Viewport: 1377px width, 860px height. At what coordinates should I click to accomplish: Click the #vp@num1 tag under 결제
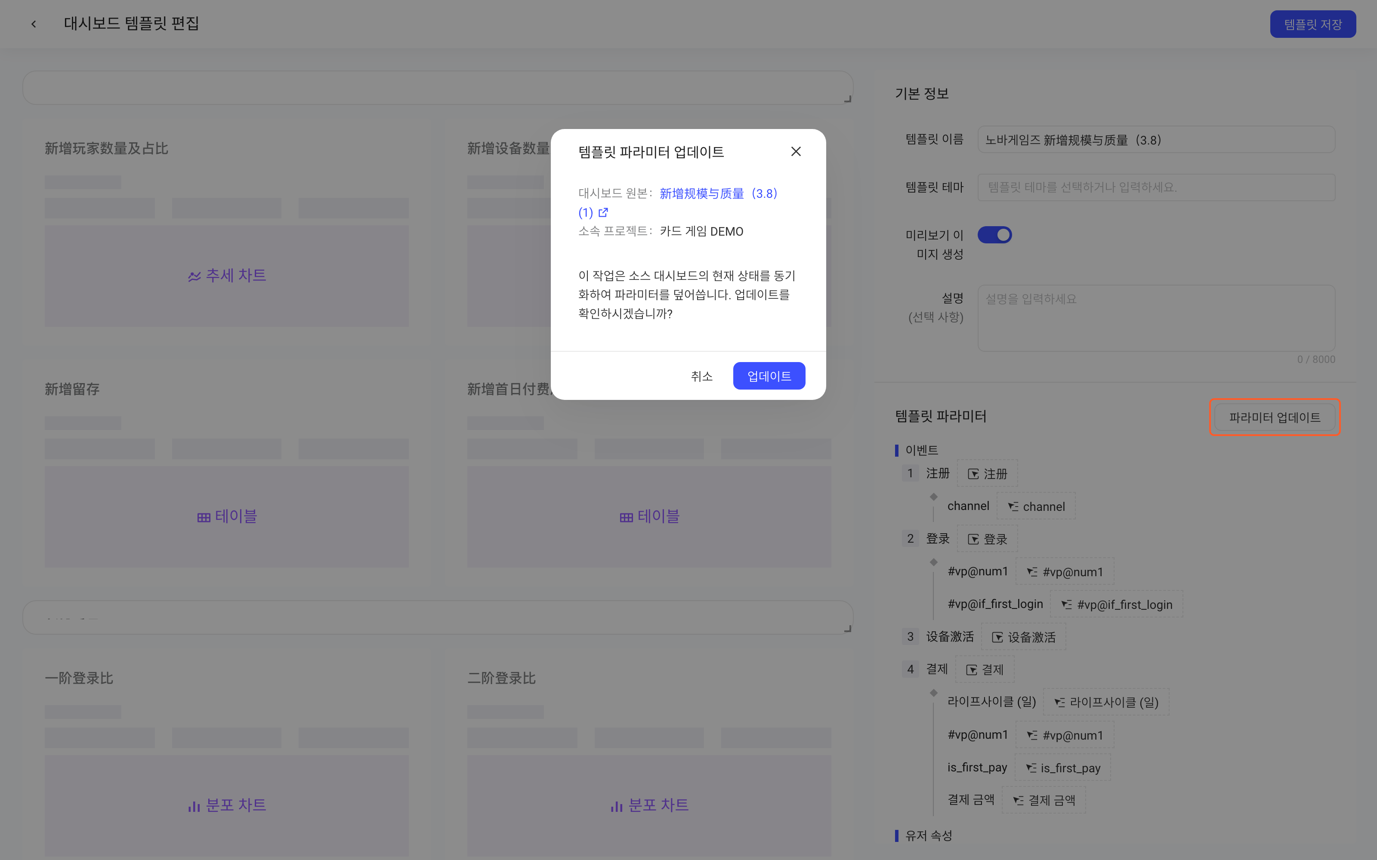[1065, 735]
